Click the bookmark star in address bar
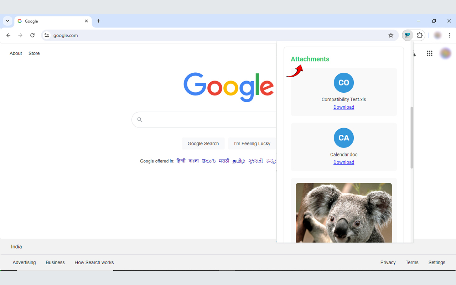Screen dimensions: 456x285 391,35
